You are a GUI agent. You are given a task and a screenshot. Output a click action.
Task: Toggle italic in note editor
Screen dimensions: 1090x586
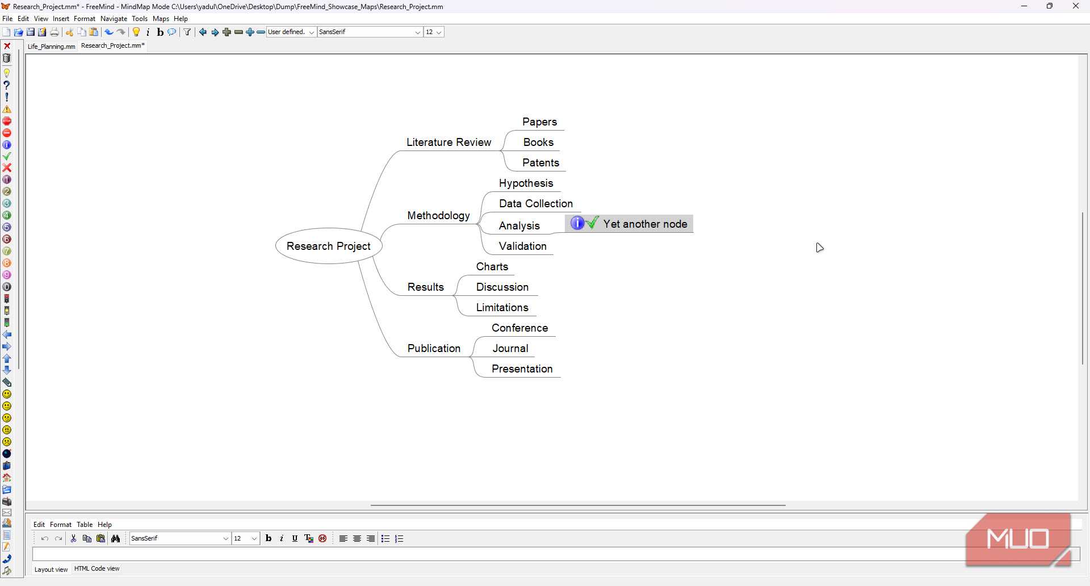click(x=282, y=539)
